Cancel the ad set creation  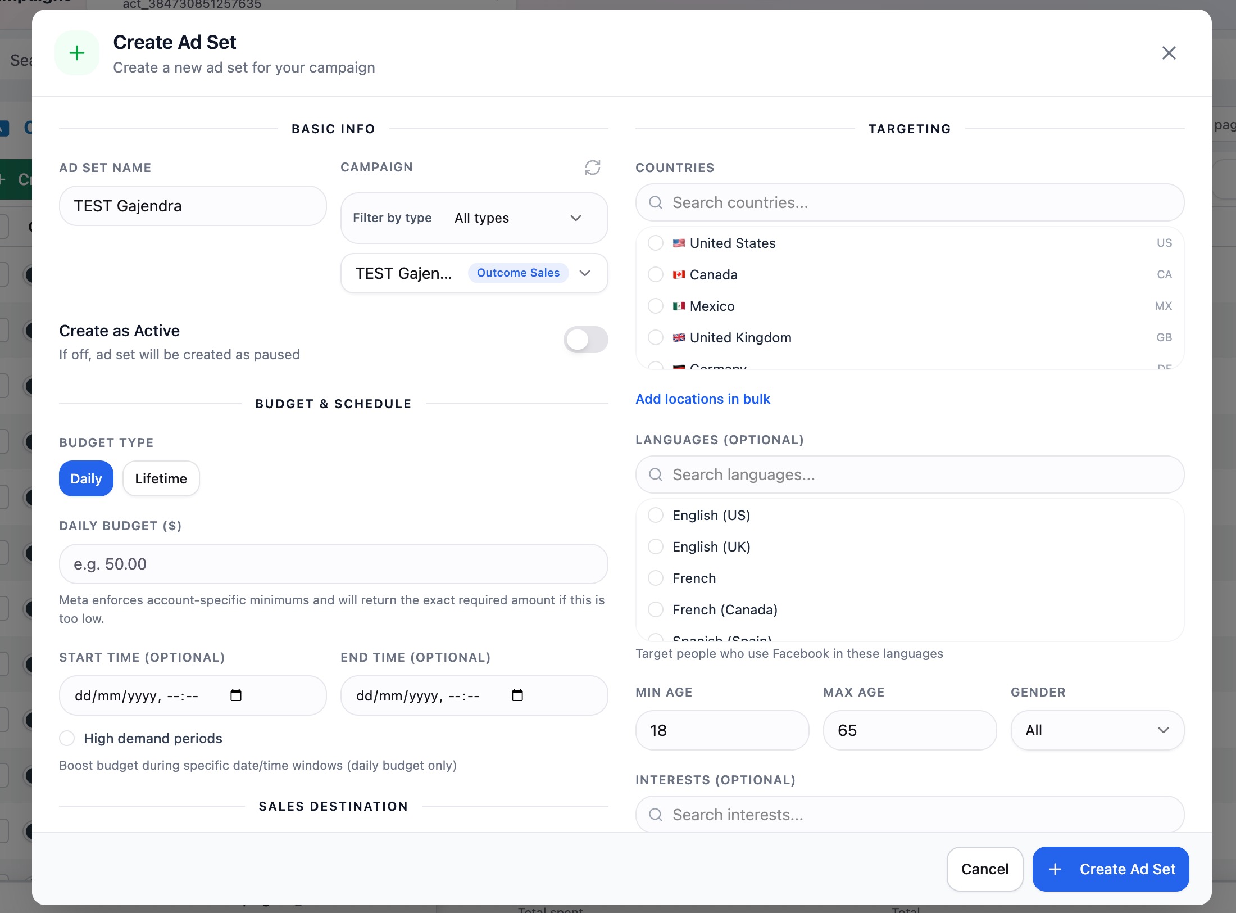(984, 869)
